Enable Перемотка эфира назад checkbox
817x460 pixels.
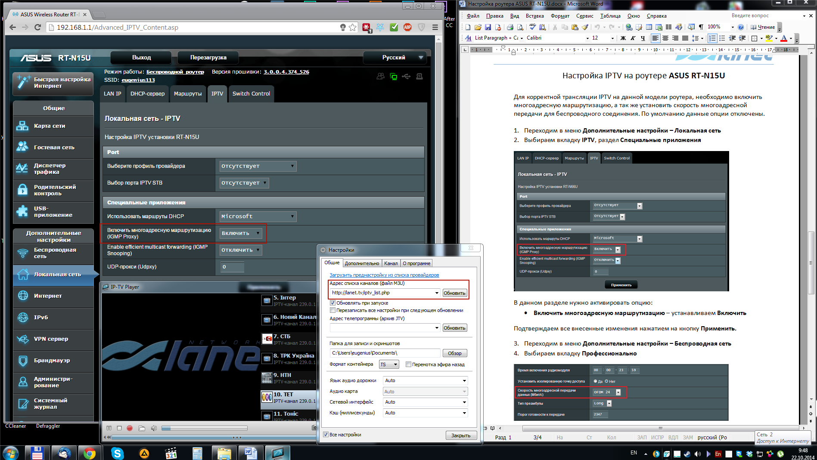point(408,364)
